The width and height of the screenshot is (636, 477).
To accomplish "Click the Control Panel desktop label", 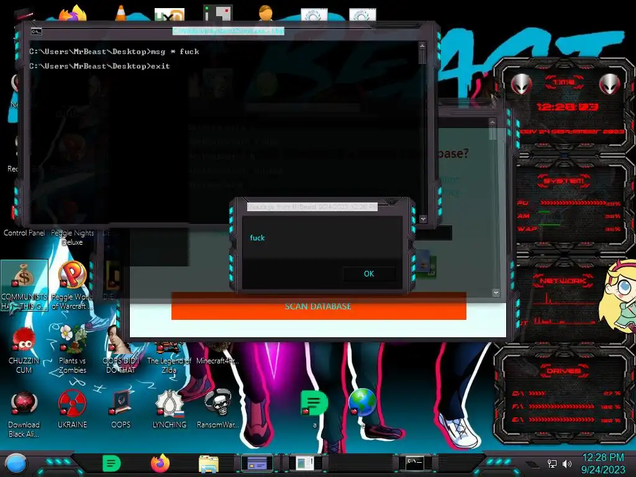I will (x=24, y=233).
